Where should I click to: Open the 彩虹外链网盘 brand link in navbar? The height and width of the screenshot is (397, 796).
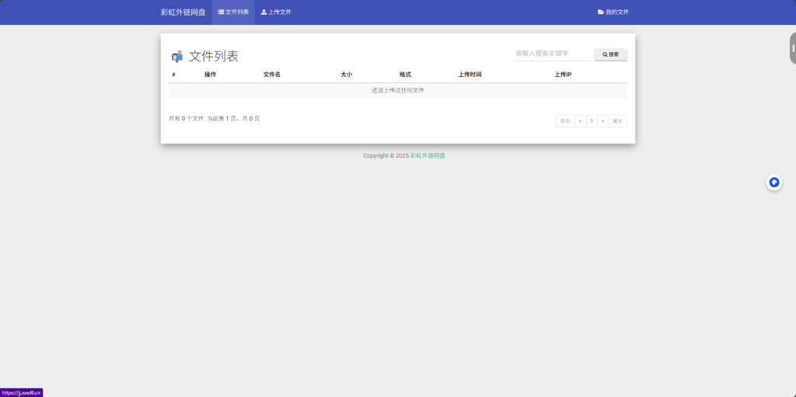click(183, 12)
